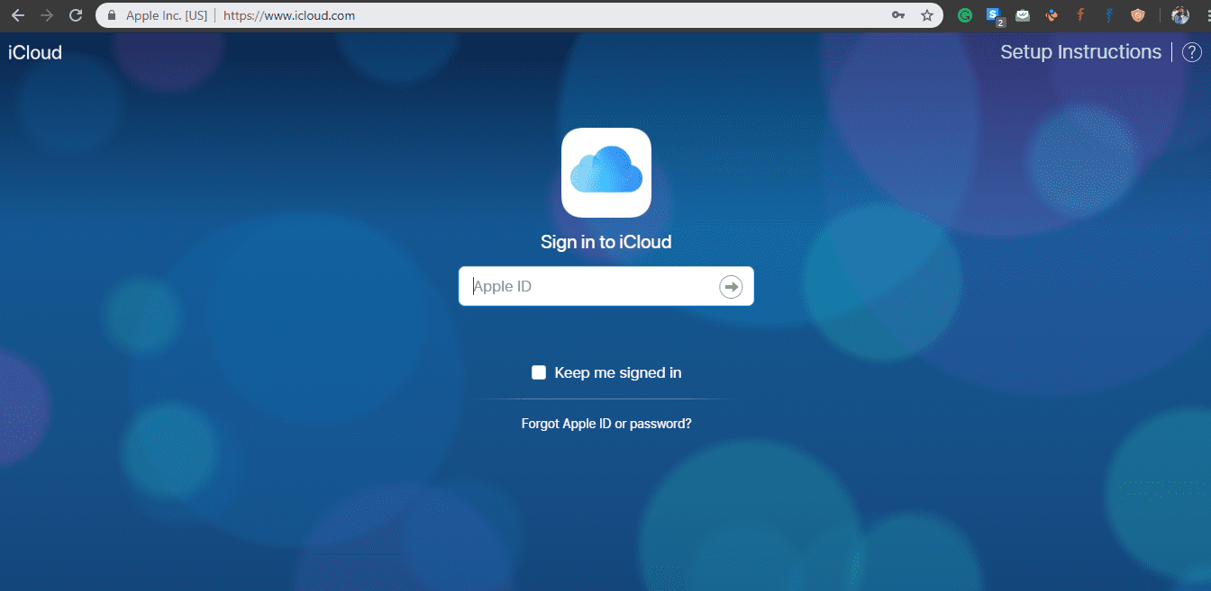Click the iCloud cloud logo
The height and width of the screenshot is (591, 1211).
tap(605, 173)
